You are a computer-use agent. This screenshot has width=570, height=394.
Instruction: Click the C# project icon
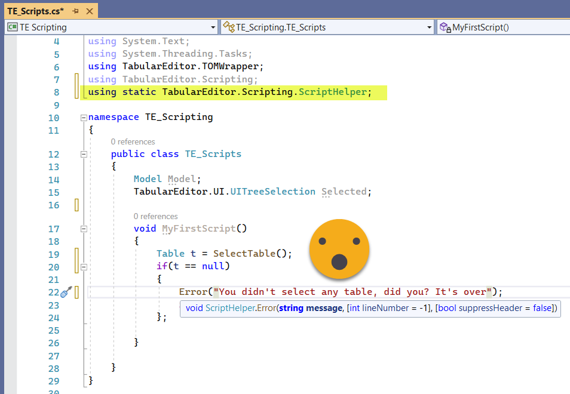(x=12, y=27)
